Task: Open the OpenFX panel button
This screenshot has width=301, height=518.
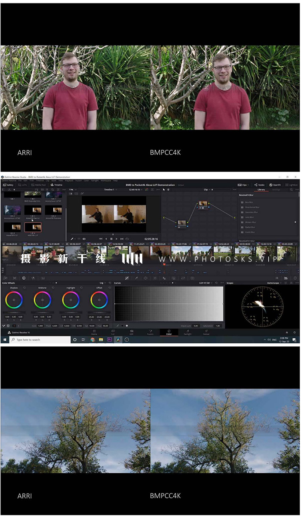Action: [x=275, y=185]
